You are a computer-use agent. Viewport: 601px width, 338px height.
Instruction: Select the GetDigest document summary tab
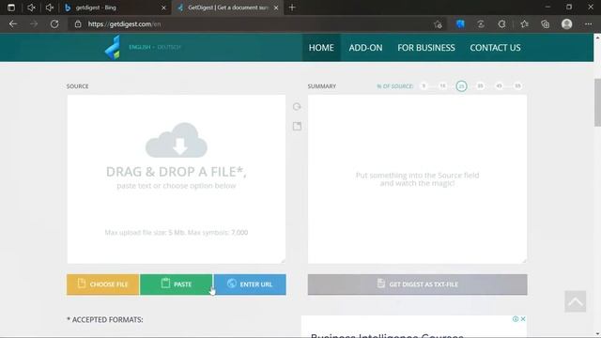click(x=227, y=8)
